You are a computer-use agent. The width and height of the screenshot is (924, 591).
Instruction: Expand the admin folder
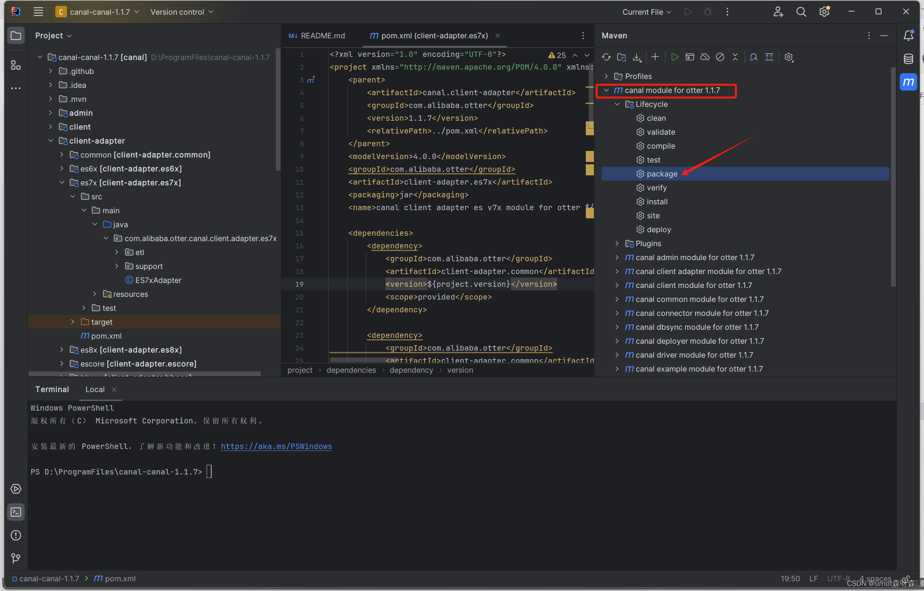coord(50,113)
